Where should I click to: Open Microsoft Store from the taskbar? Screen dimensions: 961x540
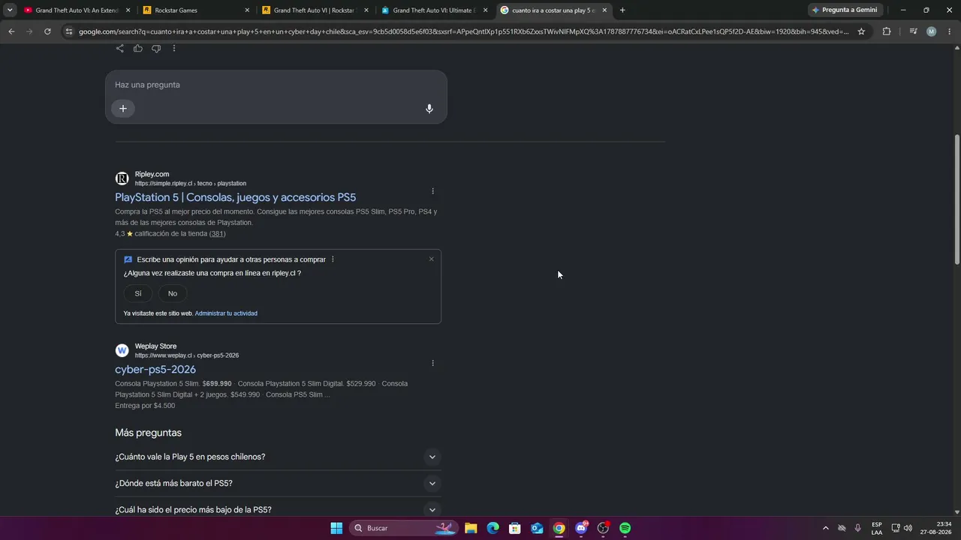515,528
